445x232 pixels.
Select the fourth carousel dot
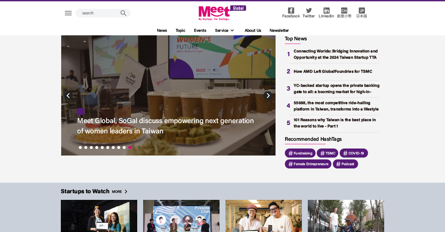[x=97, y=147]
